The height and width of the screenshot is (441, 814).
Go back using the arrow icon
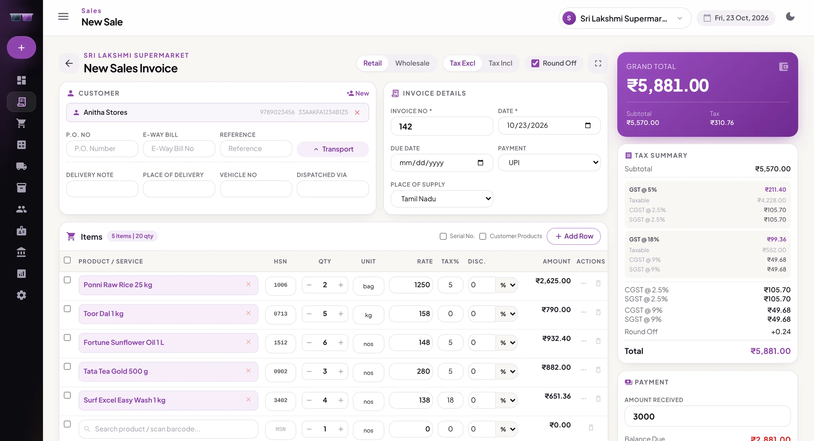(x=69, y=63)
